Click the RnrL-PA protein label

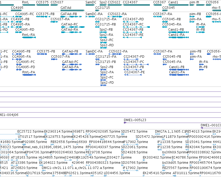coord(29,72)
